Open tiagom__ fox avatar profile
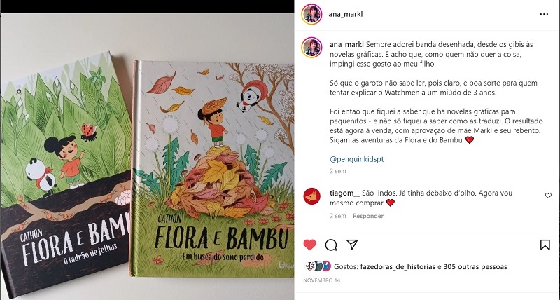 (x=311, y=196)
